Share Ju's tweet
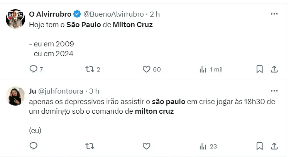296x157 pixels. [274, 146]
